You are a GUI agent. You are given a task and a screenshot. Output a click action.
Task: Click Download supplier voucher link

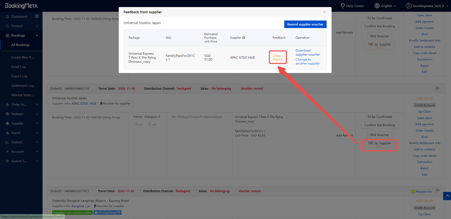(x=308, y=52)
